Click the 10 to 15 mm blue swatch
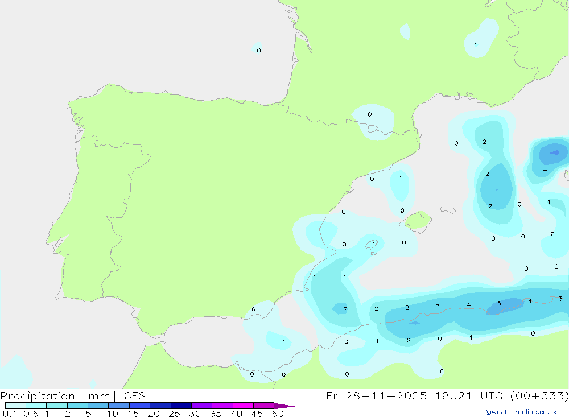Screen dimensions: 569x417 [119, 406]
